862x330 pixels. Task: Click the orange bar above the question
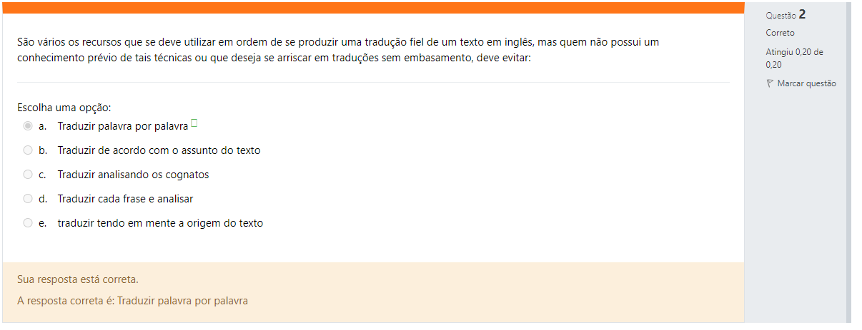coord(372,7)
